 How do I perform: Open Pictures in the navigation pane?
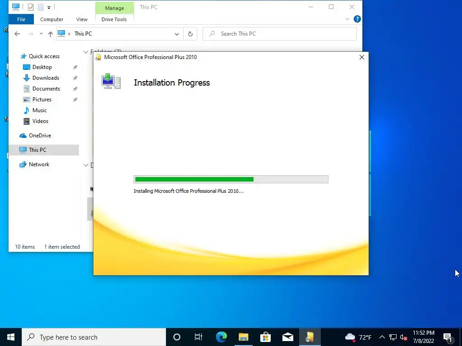point(42,100)
